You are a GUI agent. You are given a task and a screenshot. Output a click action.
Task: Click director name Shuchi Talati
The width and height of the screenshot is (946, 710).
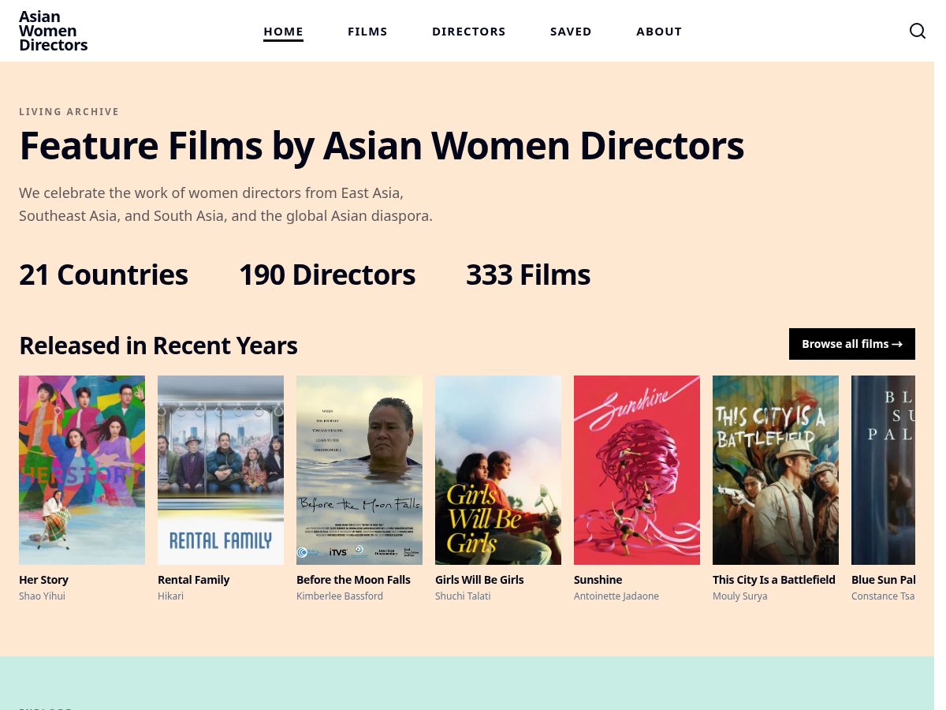(463, 596)
